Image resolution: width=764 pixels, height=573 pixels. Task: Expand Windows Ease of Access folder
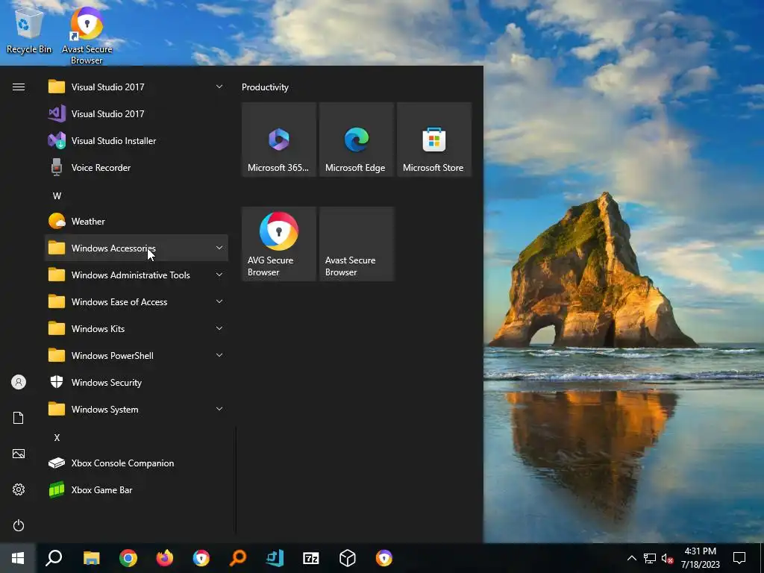pos(137,301)
